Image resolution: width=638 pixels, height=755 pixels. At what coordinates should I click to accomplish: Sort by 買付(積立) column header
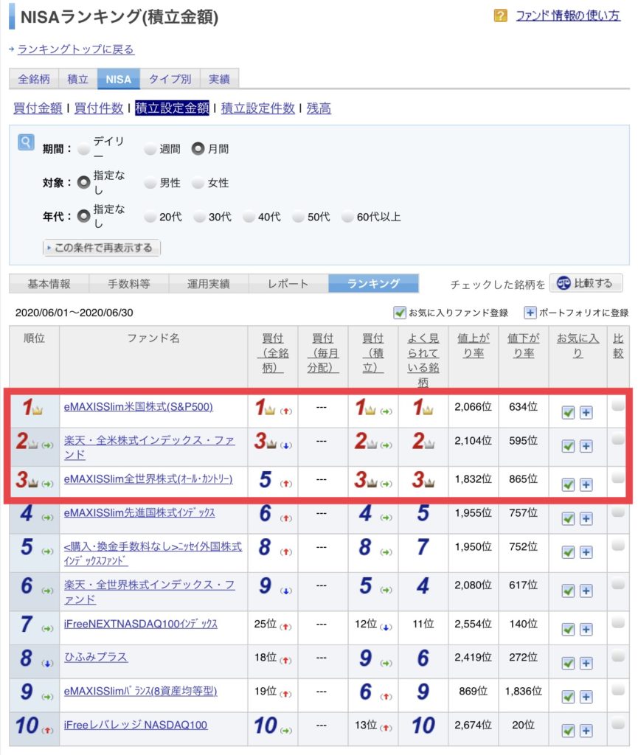point(372,352)
